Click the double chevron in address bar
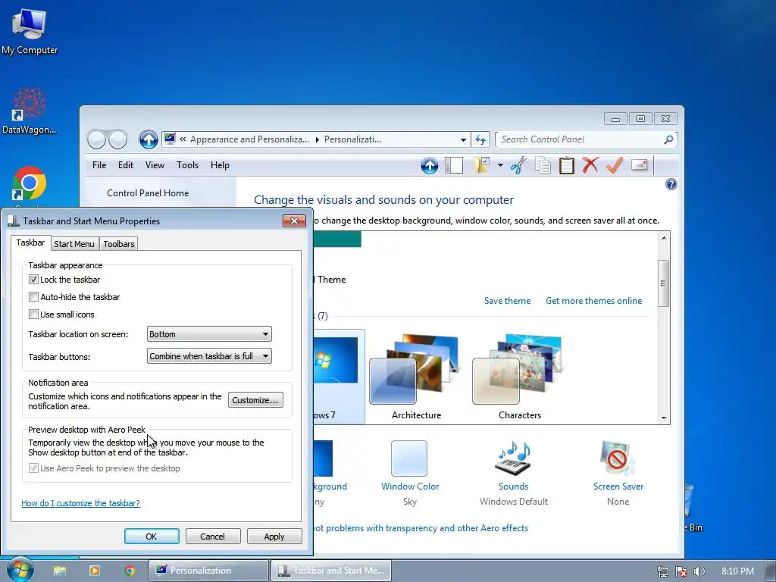The image size is (776, 582). (x=183, y=139)
